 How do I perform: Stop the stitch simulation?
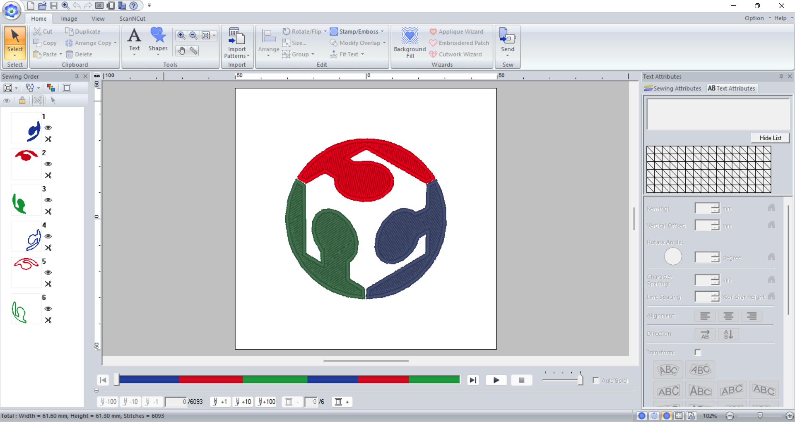521,380
